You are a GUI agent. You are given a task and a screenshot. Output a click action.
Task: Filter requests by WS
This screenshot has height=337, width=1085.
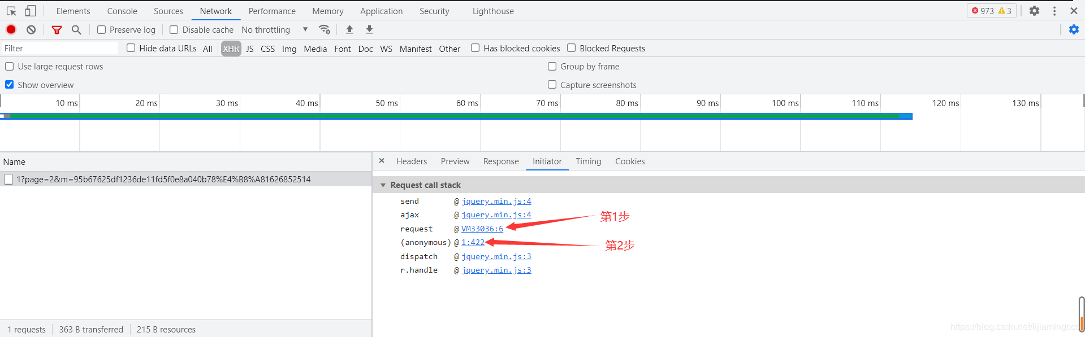(386, 49)
